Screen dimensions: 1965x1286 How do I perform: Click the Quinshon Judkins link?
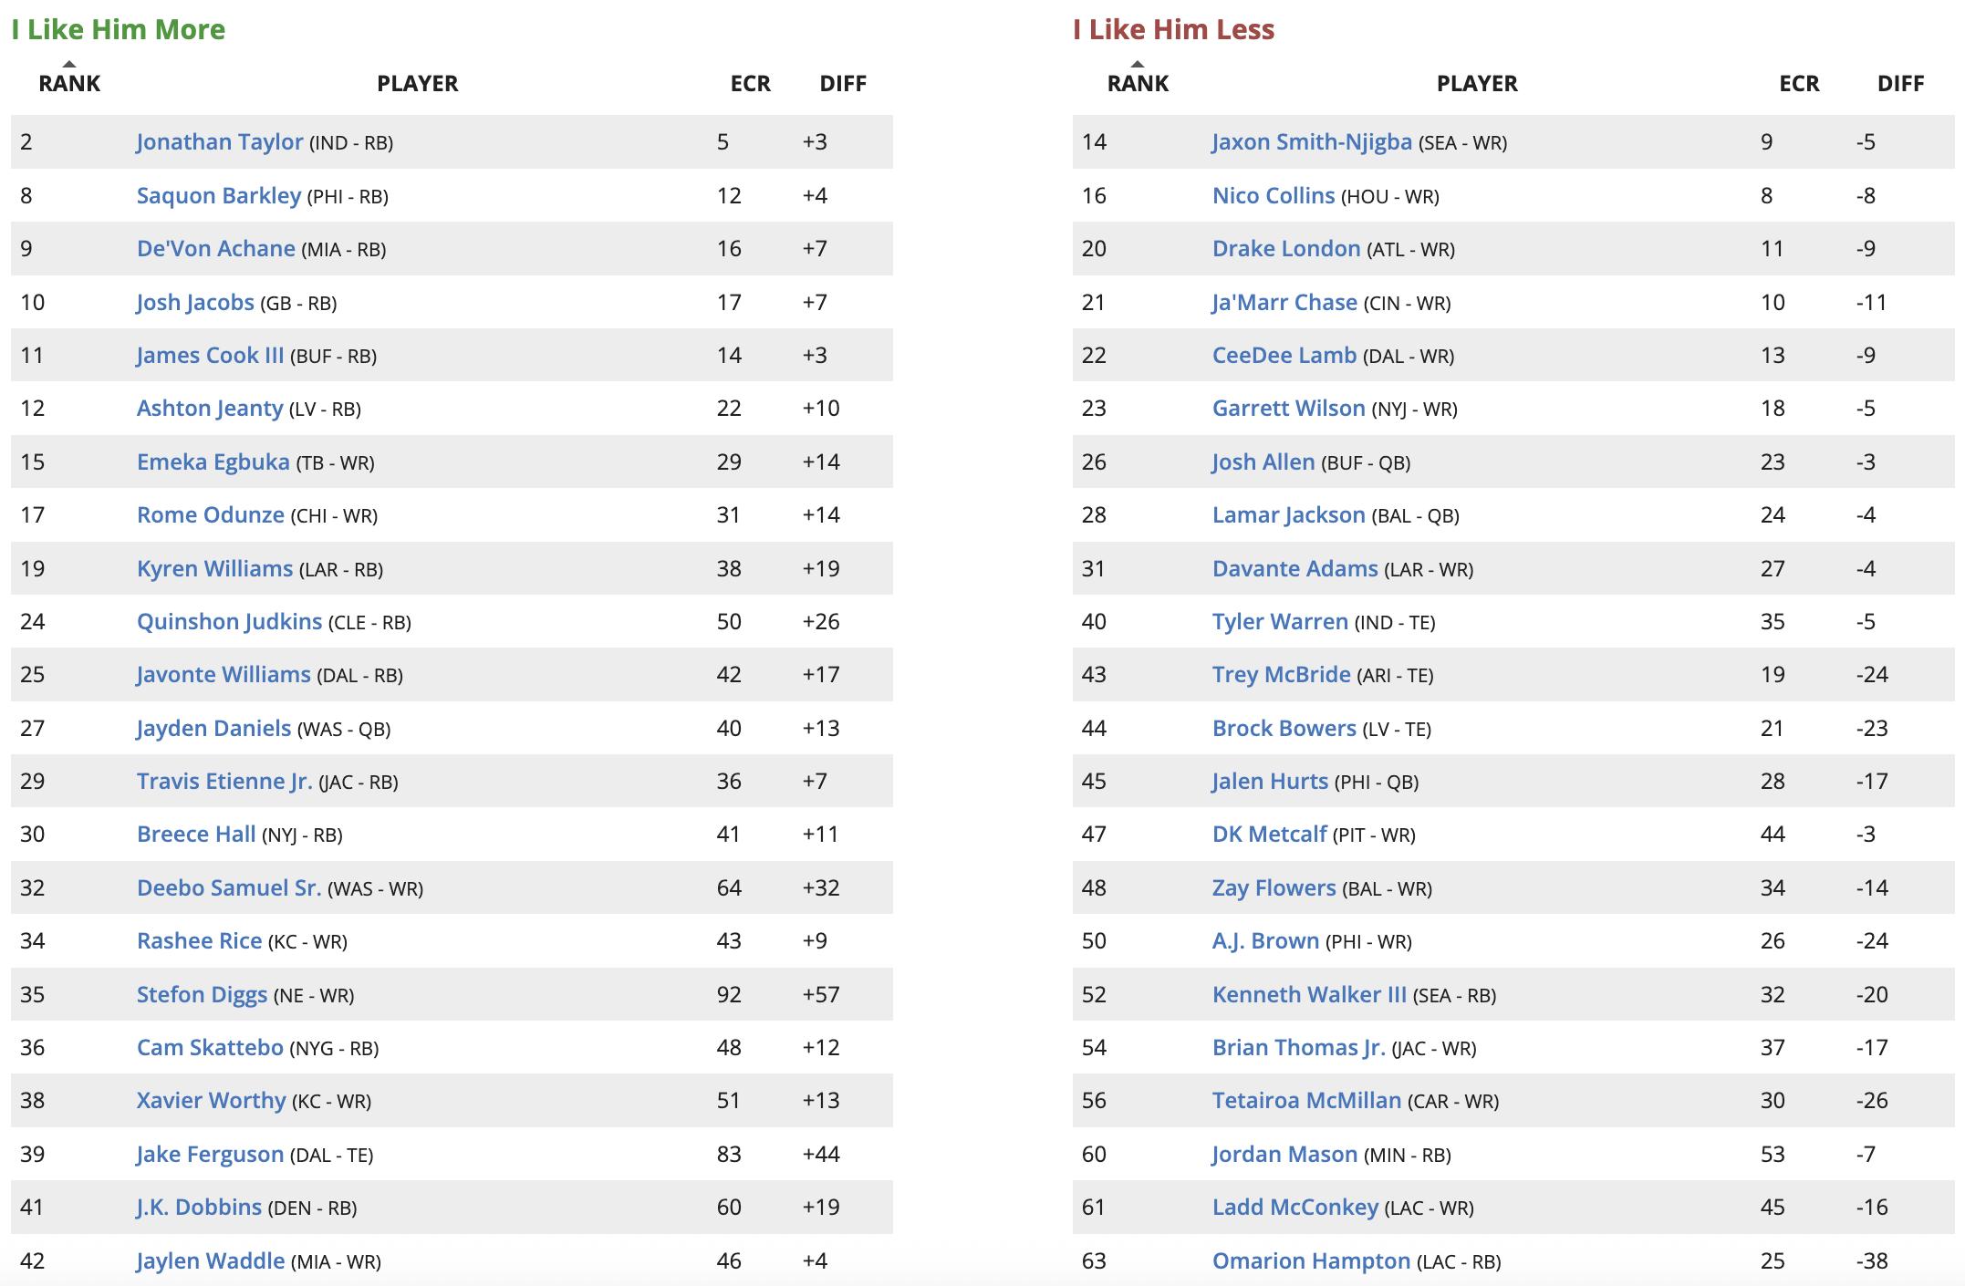pos(229,622)
